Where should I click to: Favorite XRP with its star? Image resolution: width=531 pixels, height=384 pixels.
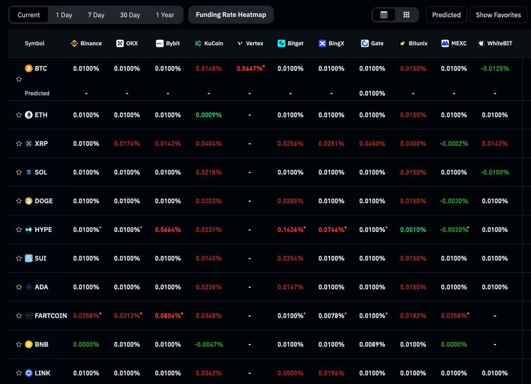point(19,144)
